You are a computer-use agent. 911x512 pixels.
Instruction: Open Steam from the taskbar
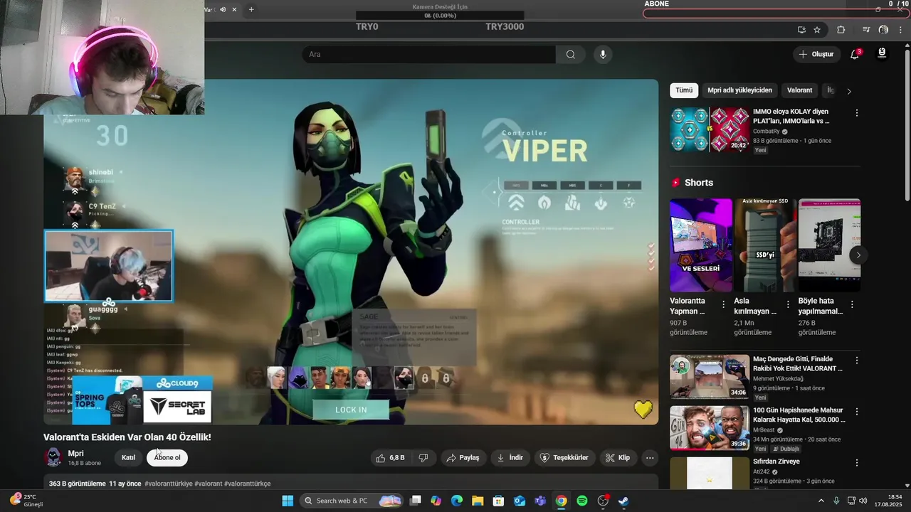click(x=623, y=501)
